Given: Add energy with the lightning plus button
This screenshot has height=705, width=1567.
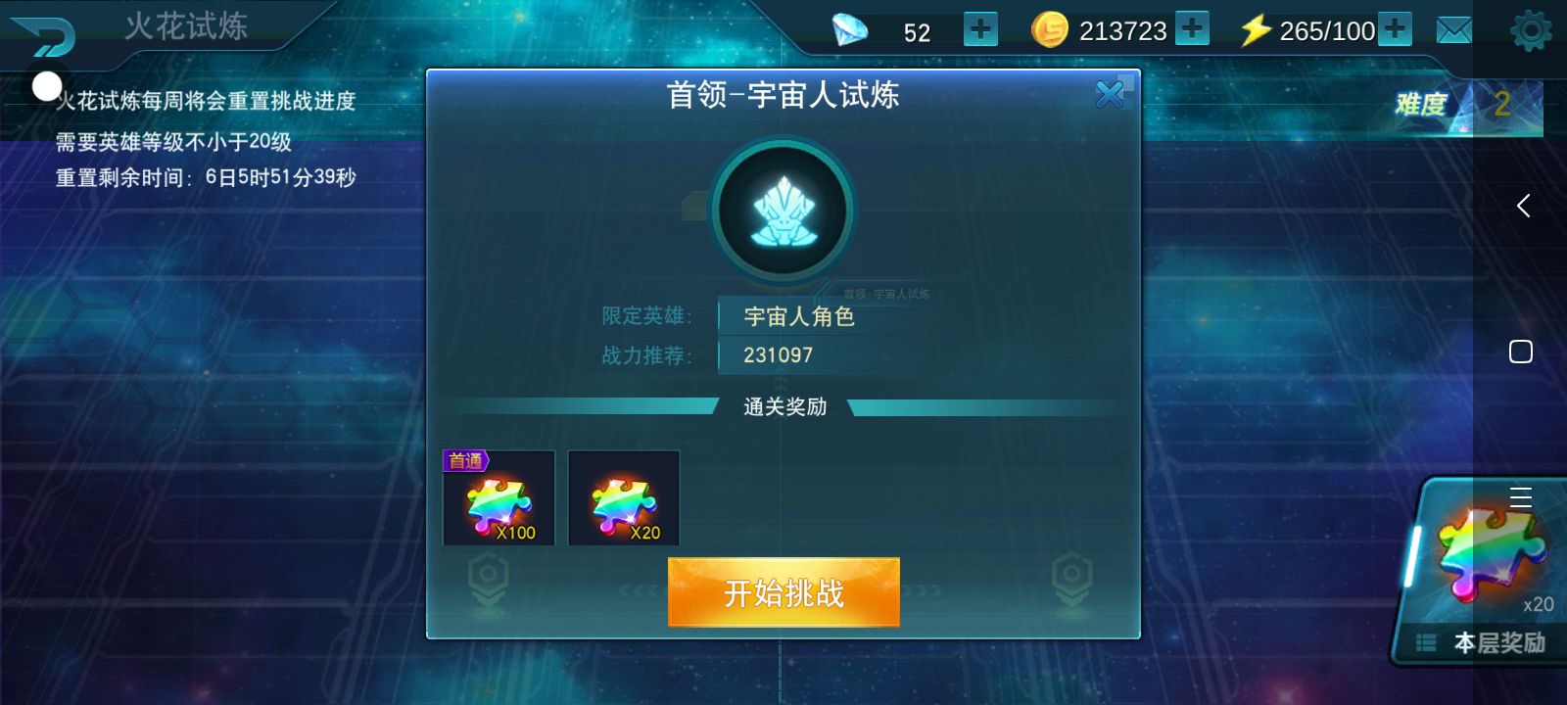Looking at the screenshot, I should 1395,28.
